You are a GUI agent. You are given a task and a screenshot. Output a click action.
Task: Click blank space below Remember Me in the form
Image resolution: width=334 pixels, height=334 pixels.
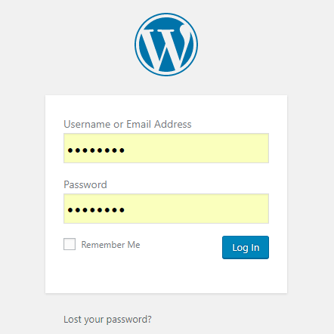(126, 276)
